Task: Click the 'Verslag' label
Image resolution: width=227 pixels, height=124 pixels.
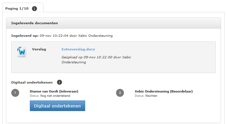Action: [x=39, y=49]
